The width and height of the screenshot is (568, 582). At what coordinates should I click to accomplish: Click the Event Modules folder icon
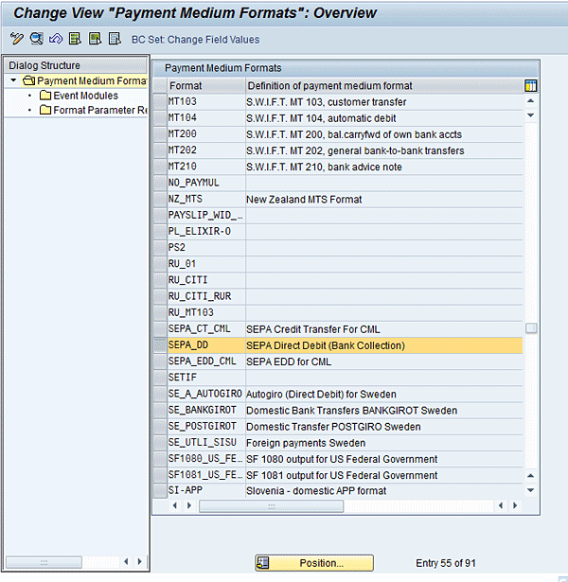pyautogui.click(x=45, y=96)
